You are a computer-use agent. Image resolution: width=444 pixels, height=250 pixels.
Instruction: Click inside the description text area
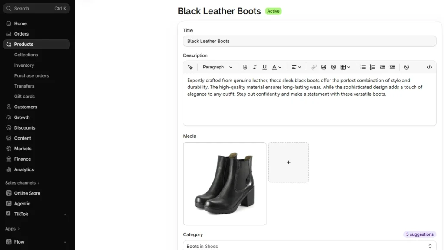(310, 99)
